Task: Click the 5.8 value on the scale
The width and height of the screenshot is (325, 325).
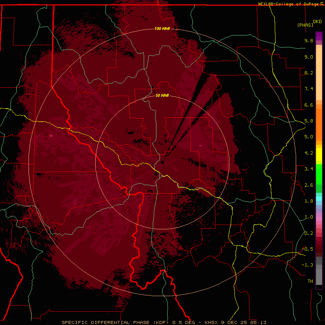Action: [309, 121]
